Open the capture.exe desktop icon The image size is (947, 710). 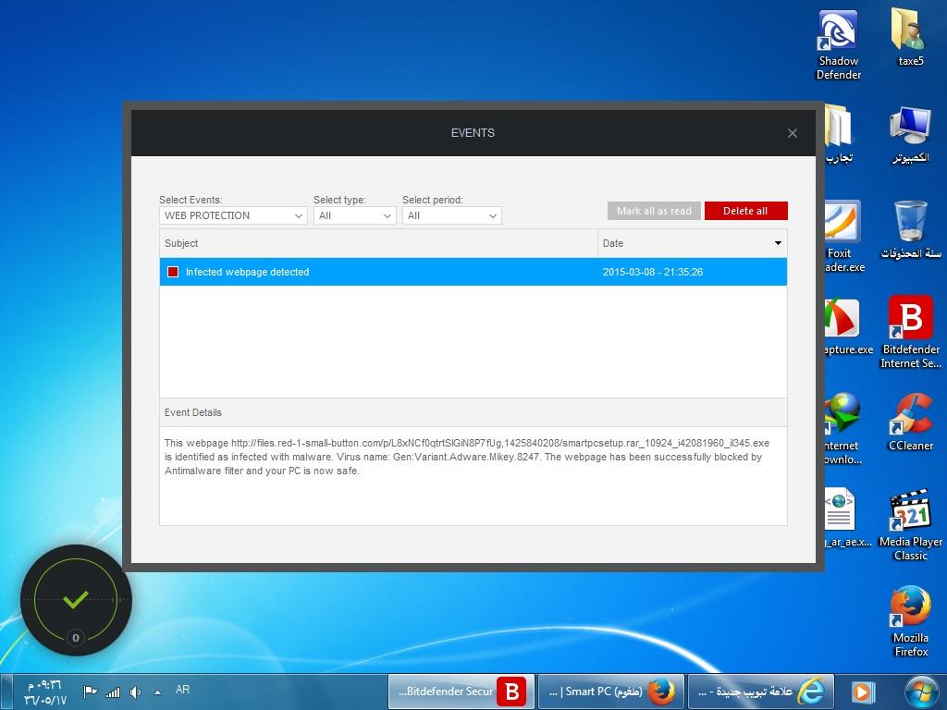[847, 326]
